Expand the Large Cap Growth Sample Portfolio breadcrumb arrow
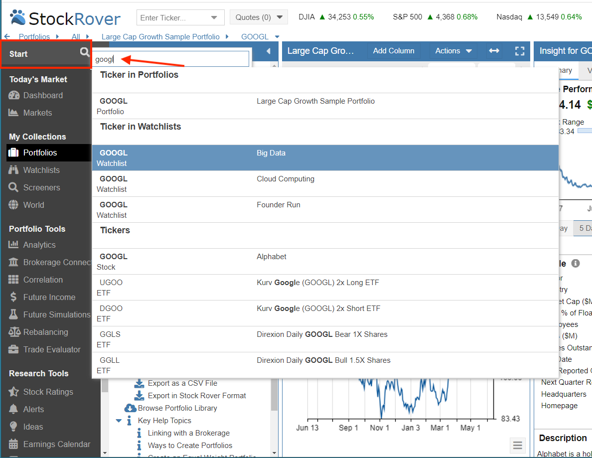This screenshot has height=458, width=592. pos(227,36)
